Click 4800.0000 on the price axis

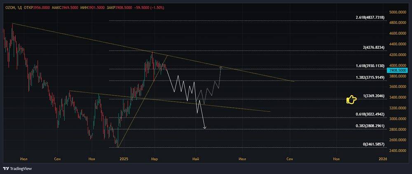398,23
